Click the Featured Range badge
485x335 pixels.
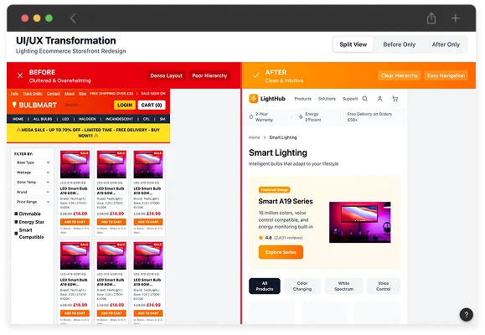pyautogui.click(x=274, y=189)
